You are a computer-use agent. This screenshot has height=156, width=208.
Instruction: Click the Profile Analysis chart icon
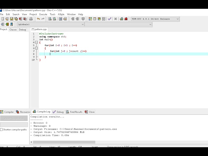[x=122, y=19]
